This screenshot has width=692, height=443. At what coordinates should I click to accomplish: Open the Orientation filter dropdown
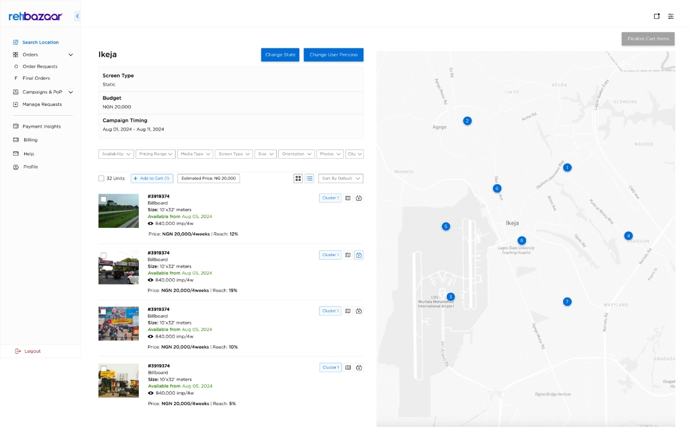pos(296,154)
